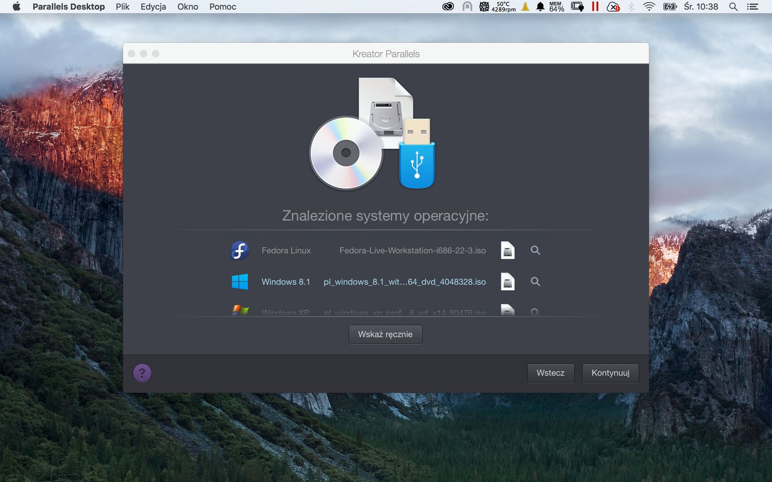Click the Creative Cloud menu bar icon

pos(448,7)
